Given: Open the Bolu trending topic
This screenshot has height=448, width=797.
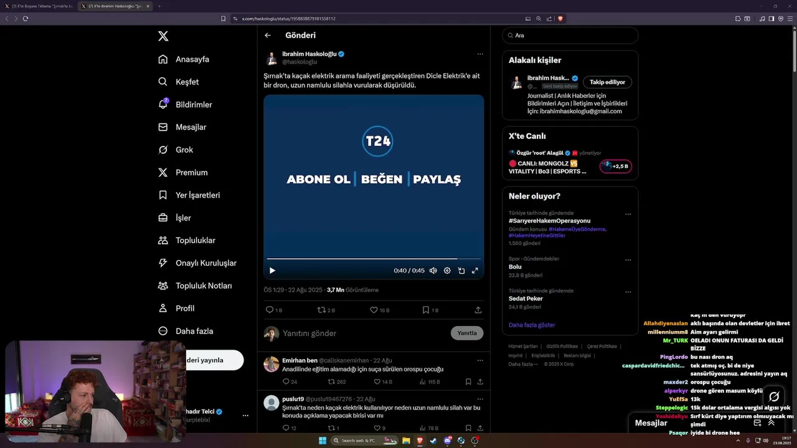Looking at the screenshot, I should 515,267.
